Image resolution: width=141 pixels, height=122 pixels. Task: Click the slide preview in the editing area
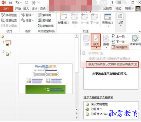click(x=46, y=79)
